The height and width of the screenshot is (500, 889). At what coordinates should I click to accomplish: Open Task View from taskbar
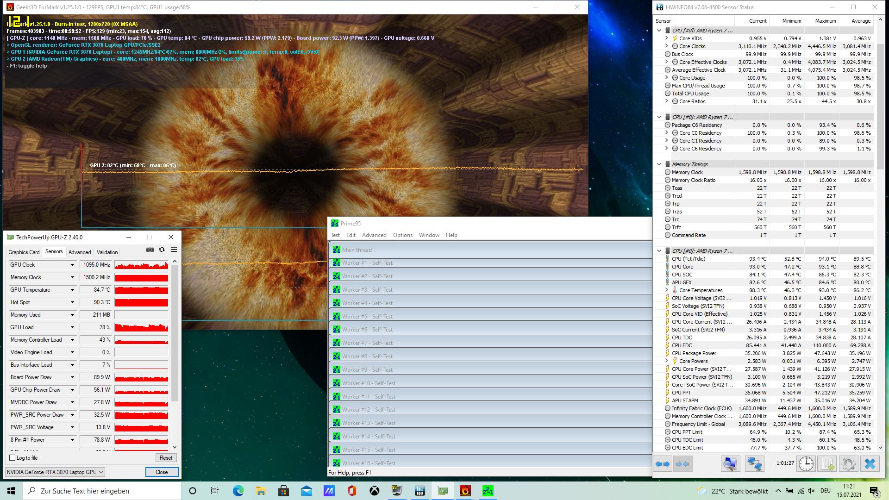click(x=215, y=491)
